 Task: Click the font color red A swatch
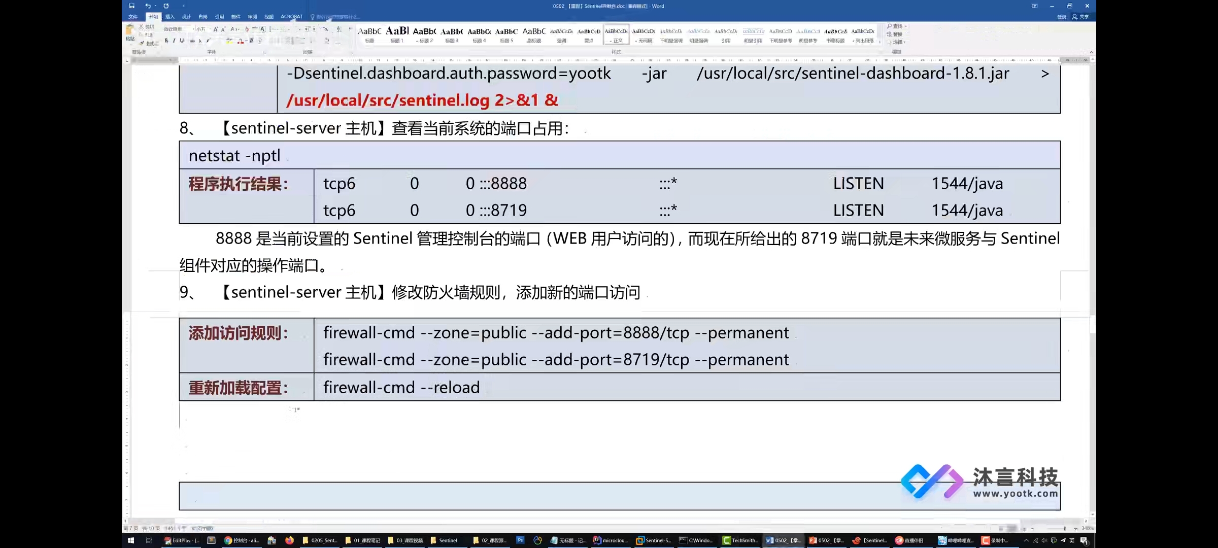[x=241, y=41]
